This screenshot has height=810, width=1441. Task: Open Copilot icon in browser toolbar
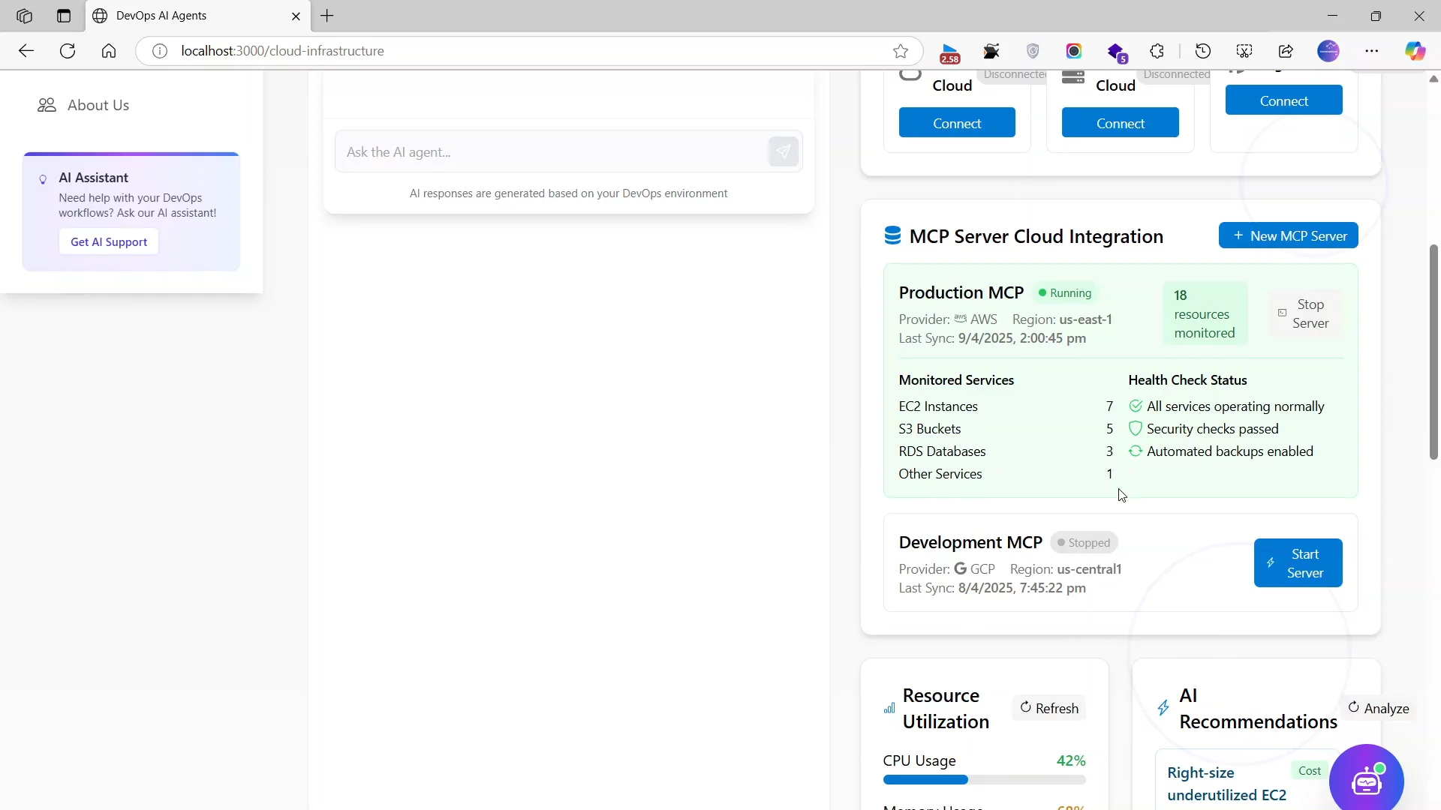coord(1415,51)
